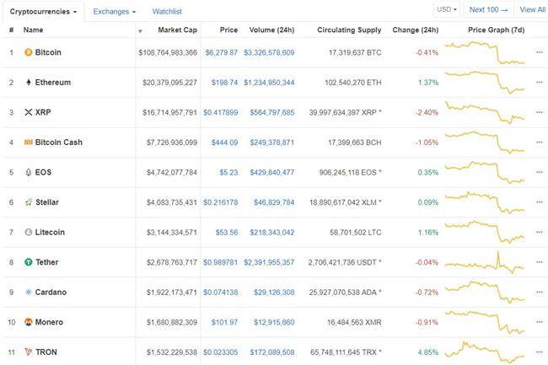This screenshot has height=365, width=548.
Task: Open the three-dot menu for Bitcoin row
Action: 540,52
